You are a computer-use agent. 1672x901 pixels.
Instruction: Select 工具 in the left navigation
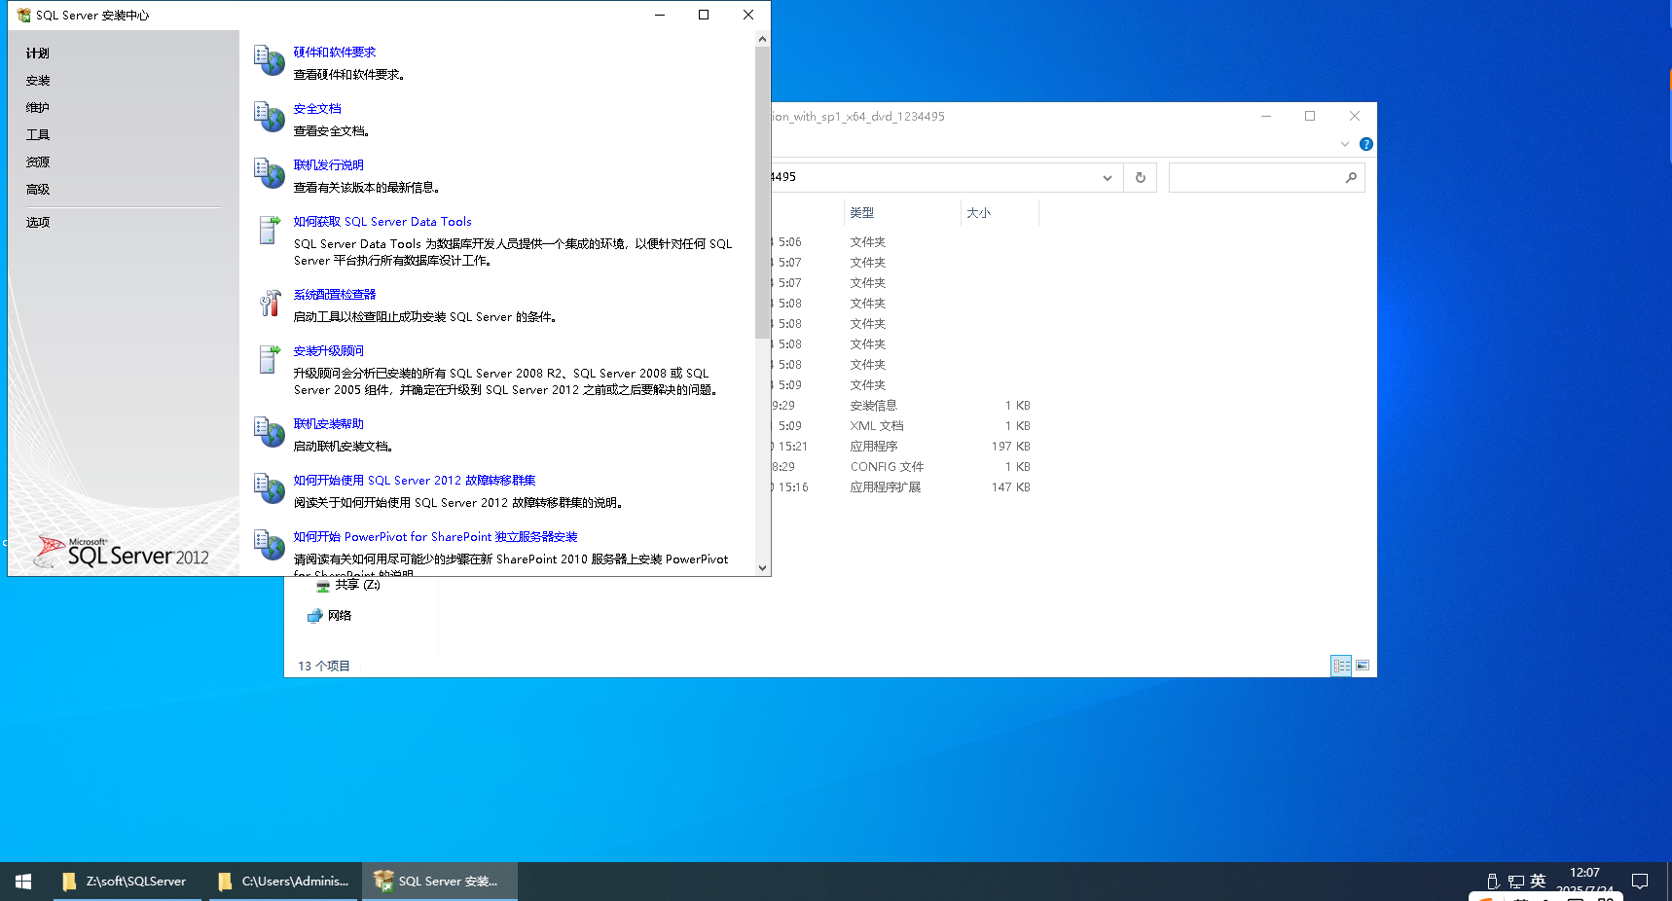click(38, 135)
